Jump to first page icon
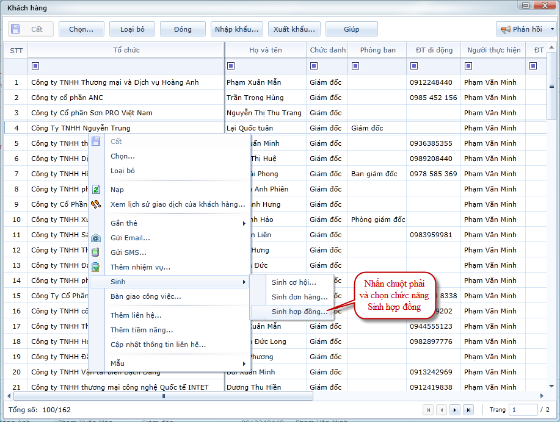 [x=428, y=410]
